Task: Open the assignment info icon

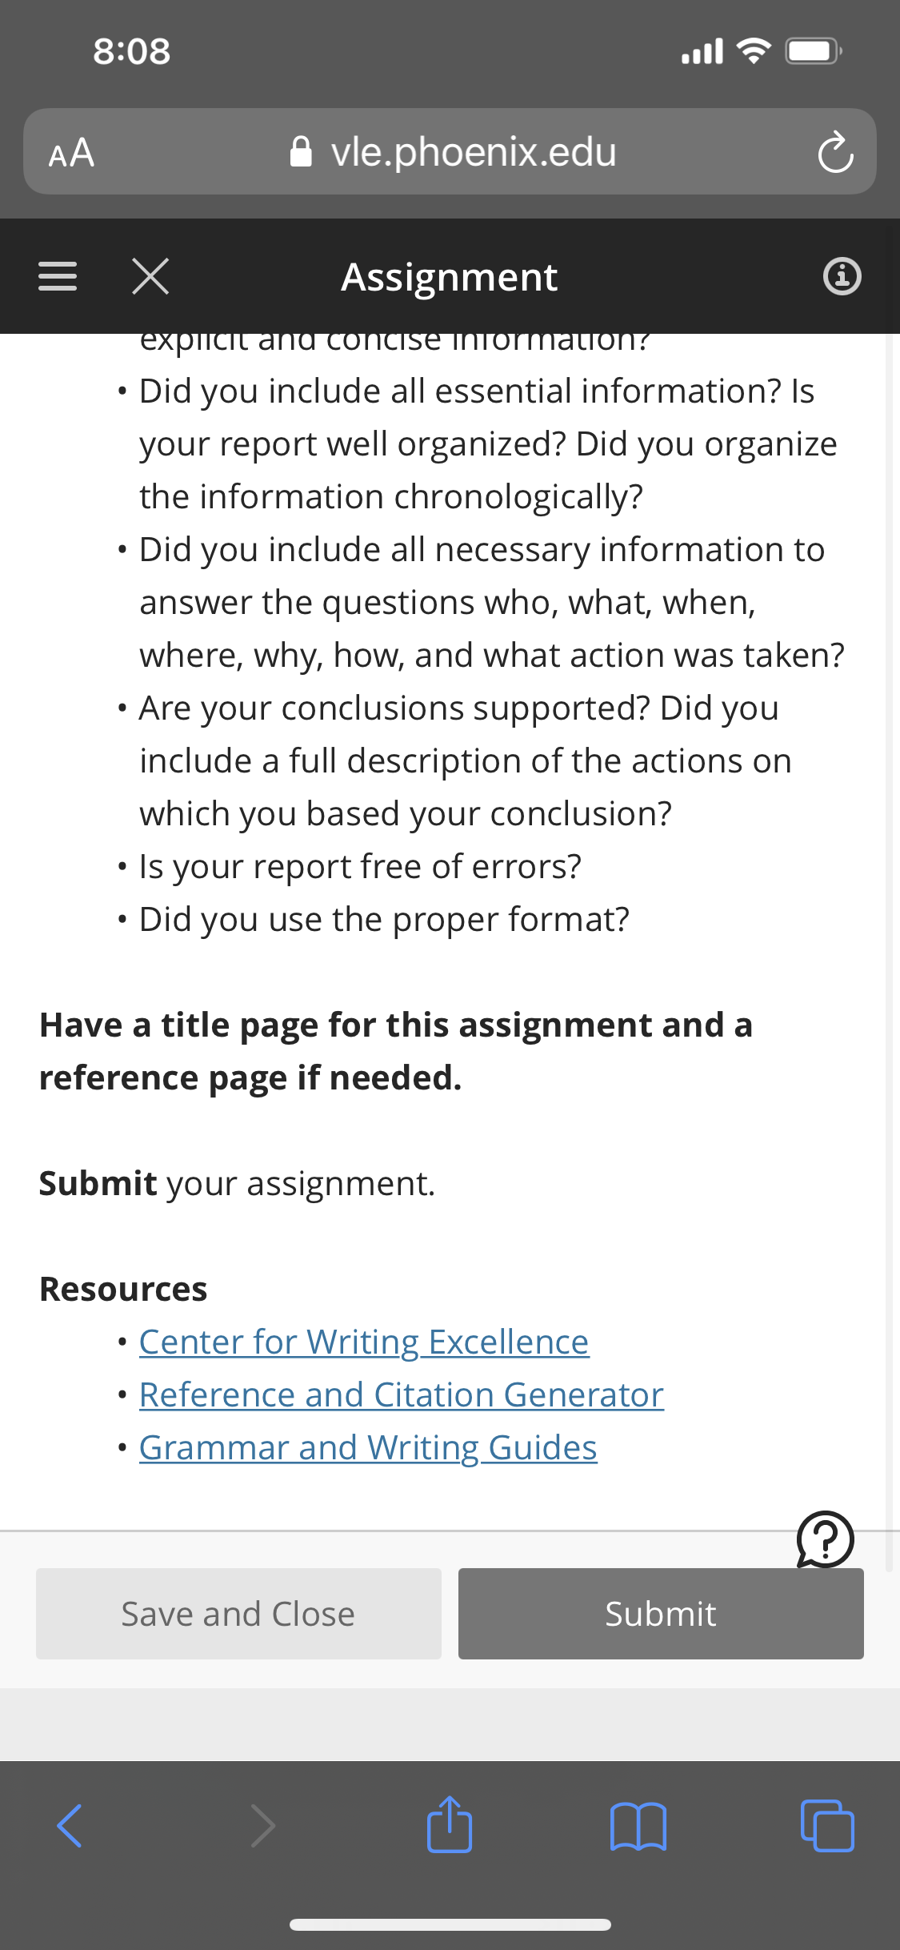Action: [842, 276]
